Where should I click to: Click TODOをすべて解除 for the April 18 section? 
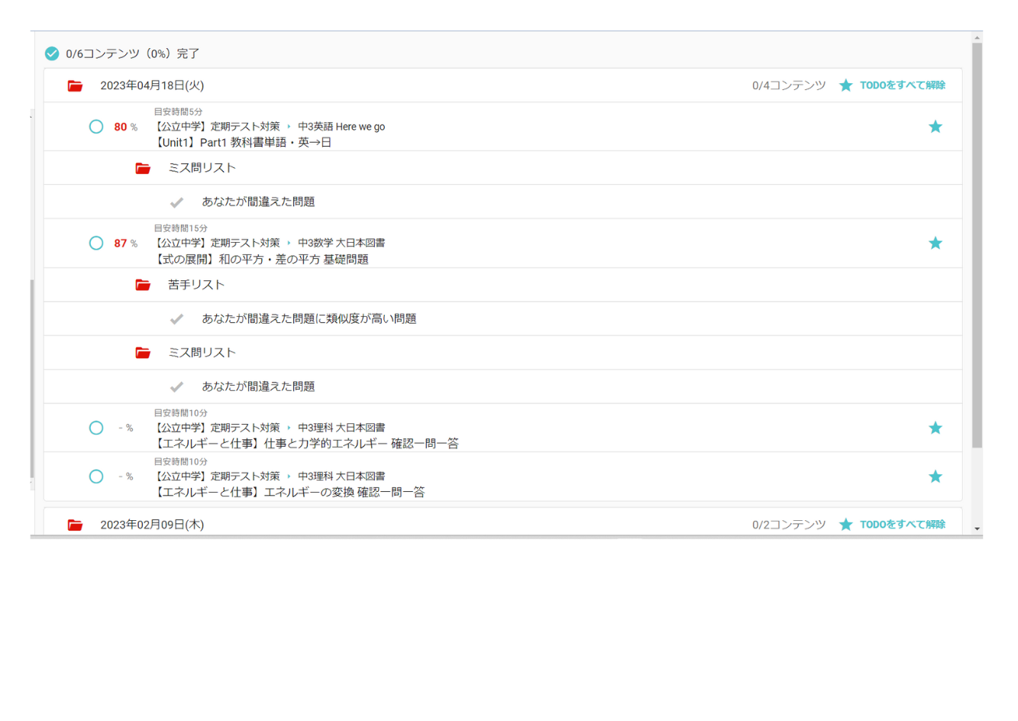pyautogui.click(x=902, y=86)
